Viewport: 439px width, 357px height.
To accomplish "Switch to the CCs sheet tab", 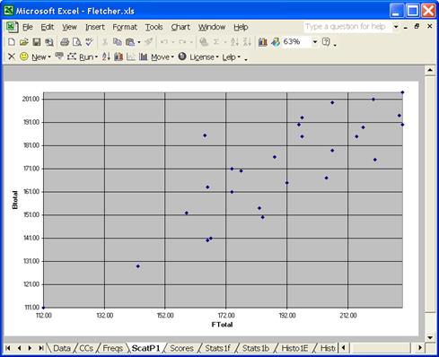I will click(x=86, y=348).
